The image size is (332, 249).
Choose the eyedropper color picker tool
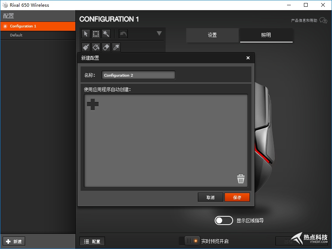(116, 47)
